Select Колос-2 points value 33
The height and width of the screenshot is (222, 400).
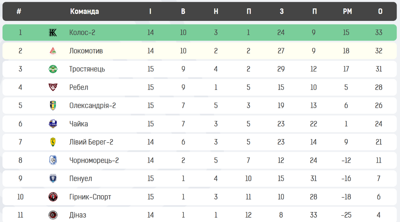(x=379, y=32)
